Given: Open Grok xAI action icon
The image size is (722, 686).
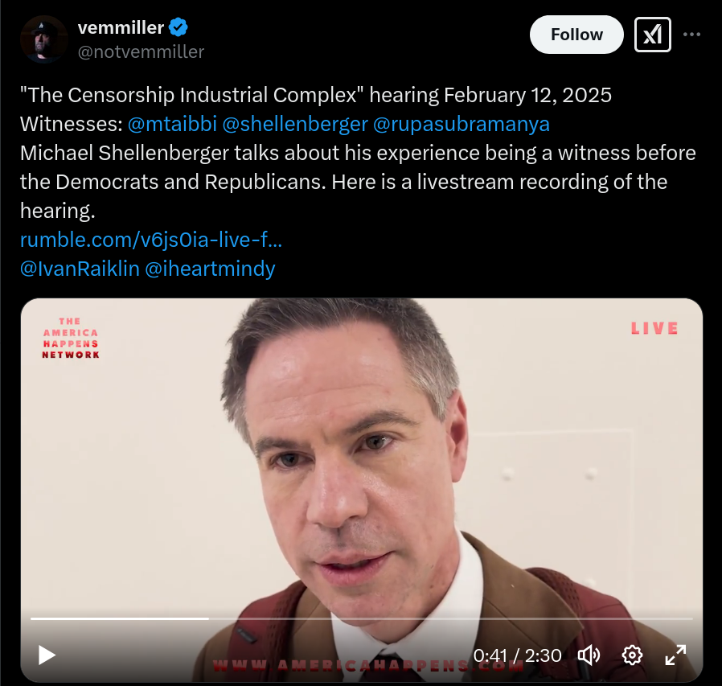Looking at the screenshot, I should [x=653, y=35].
